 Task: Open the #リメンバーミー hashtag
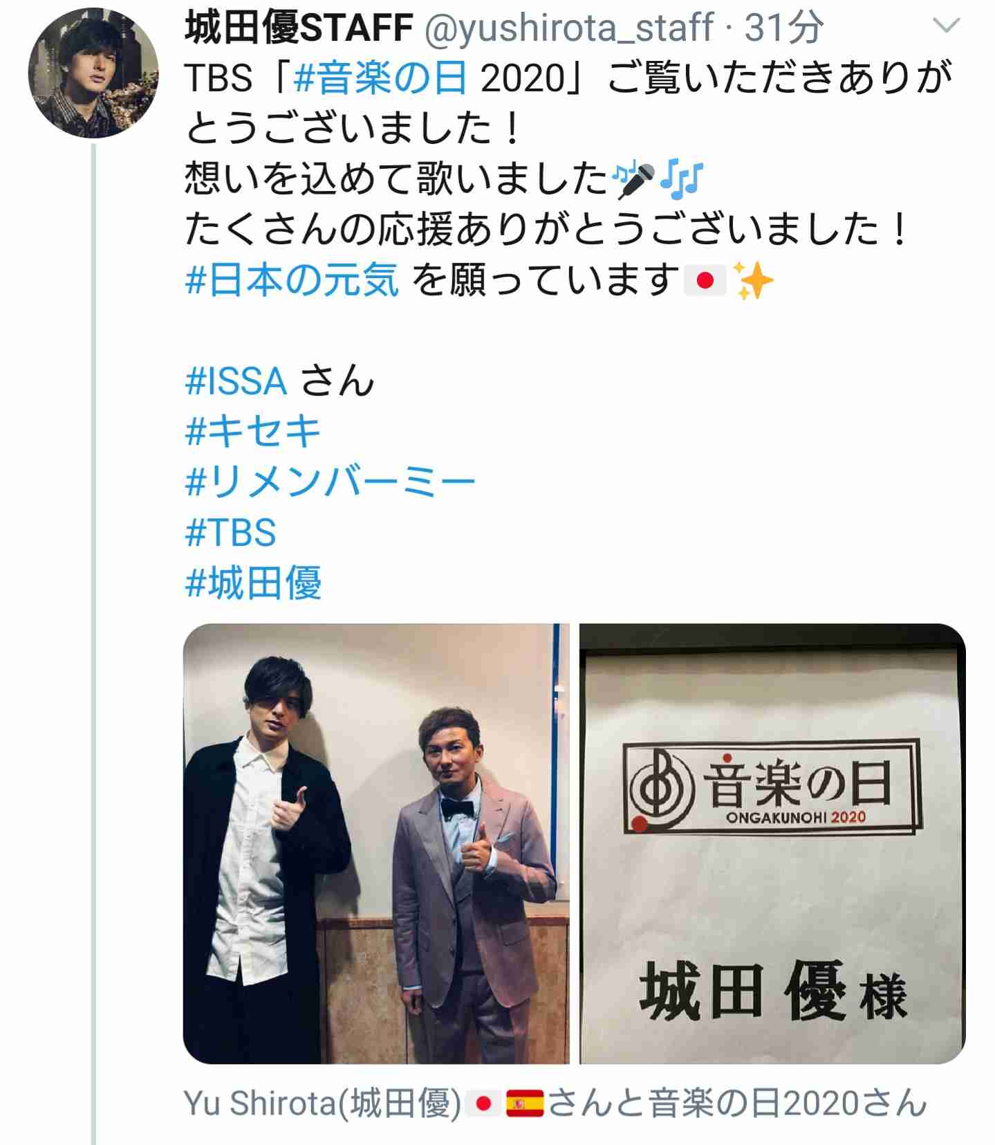pyautogui.click(x=331, y=482)
